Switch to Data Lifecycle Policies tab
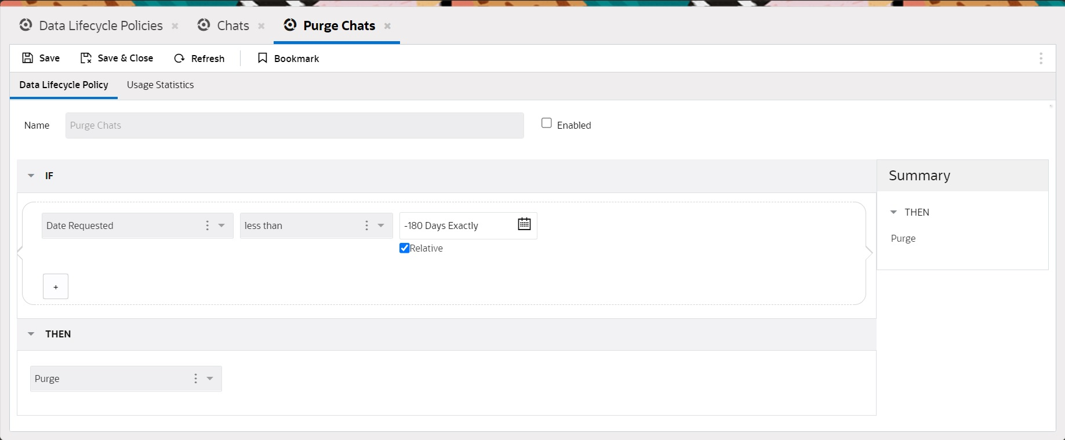Image resolution: width=1065 pixels, height=440 pixels. [x=100, y=26]
